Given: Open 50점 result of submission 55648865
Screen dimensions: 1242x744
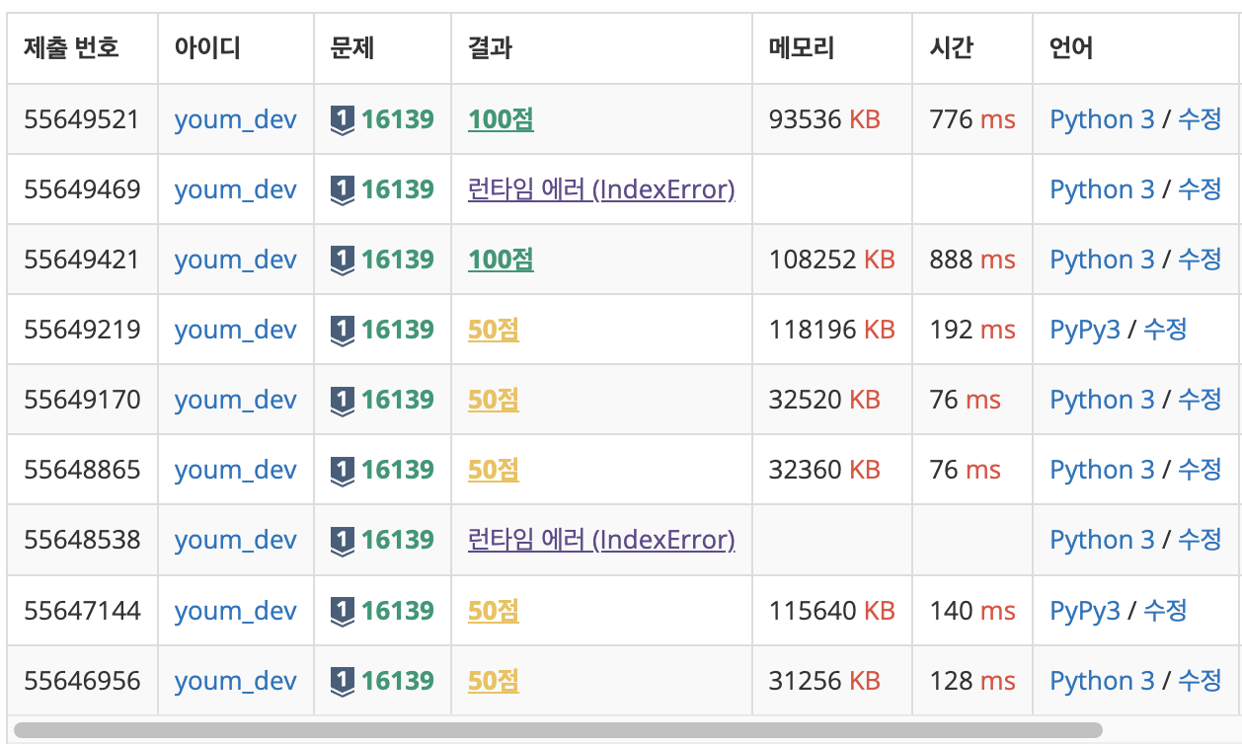Looking at the screenshot, I should coord(494,470).
